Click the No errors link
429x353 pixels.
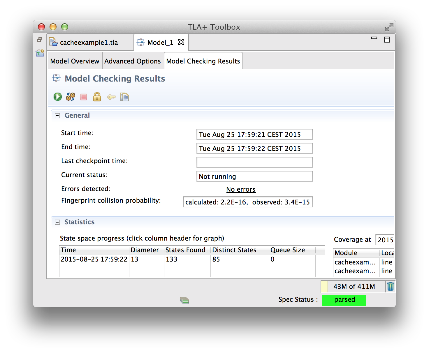coord(241,190)
